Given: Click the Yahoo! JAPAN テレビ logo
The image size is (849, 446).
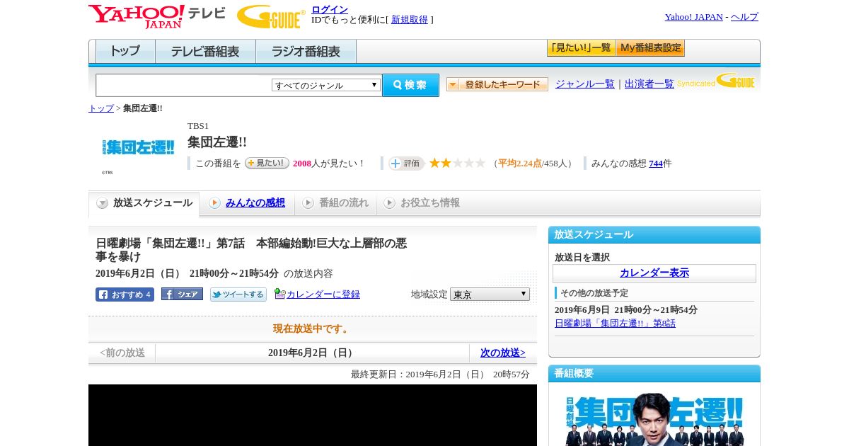Looking at the screenshot, I should [x=156, y=16].
